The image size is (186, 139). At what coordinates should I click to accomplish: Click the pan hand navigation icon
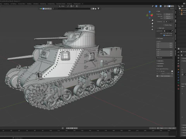coord(152,23)
